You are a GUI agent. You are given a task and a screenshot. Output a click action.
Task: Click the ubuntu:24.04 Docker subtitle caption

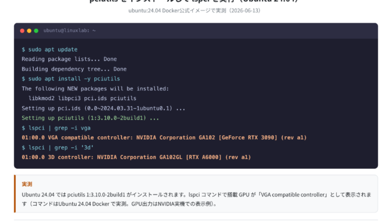pyautogui.click(x=195, y=10)
